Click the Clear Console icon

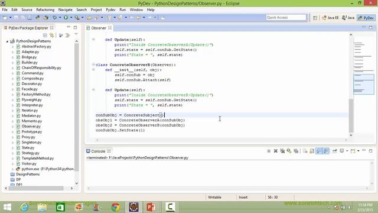click(305, 151)
